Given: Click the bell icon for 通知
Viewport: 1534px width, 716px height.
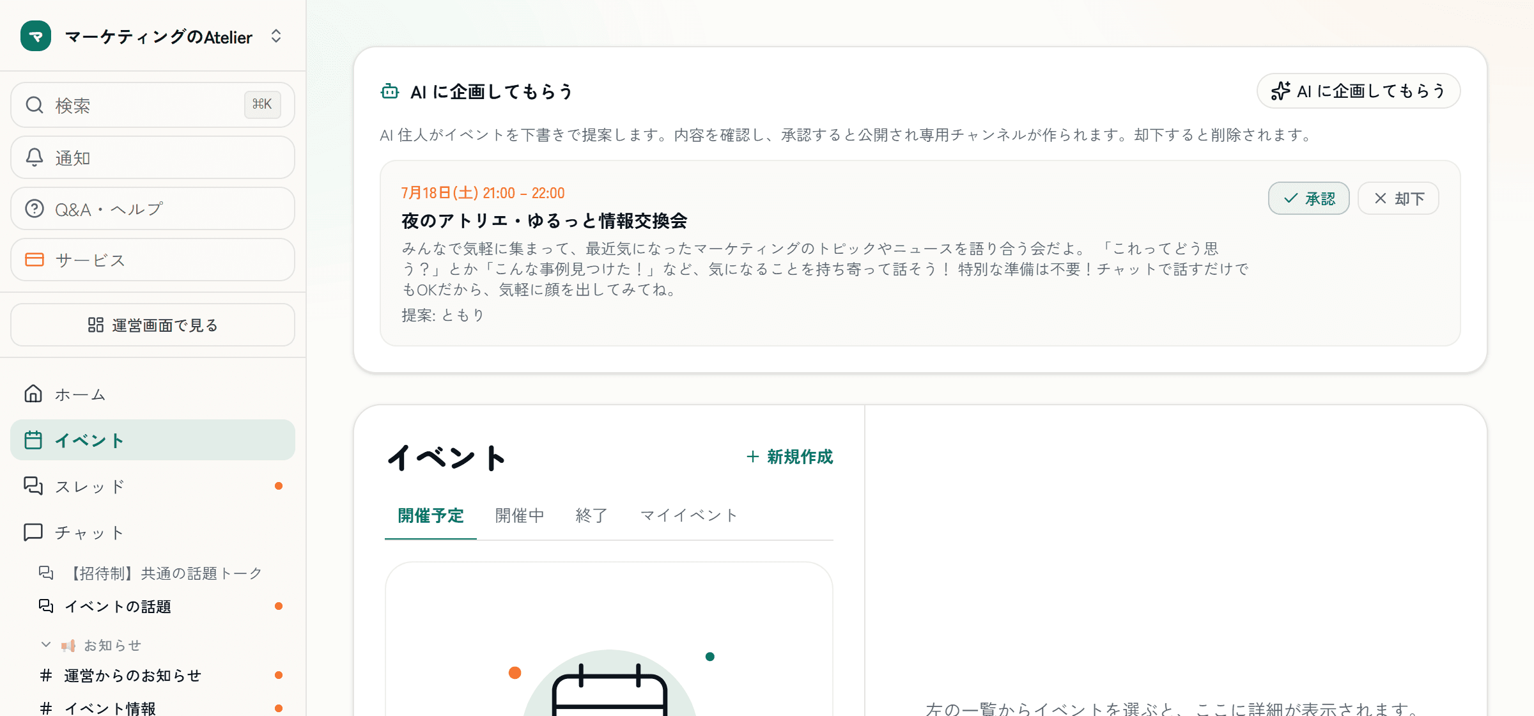Looking at the screenshot, I should (35, 157).
